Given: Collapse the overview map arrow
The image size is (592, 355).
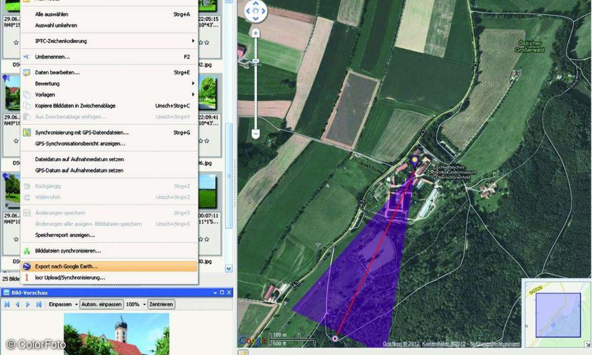Looking at the screenshot, I should [x=588, y=344].
